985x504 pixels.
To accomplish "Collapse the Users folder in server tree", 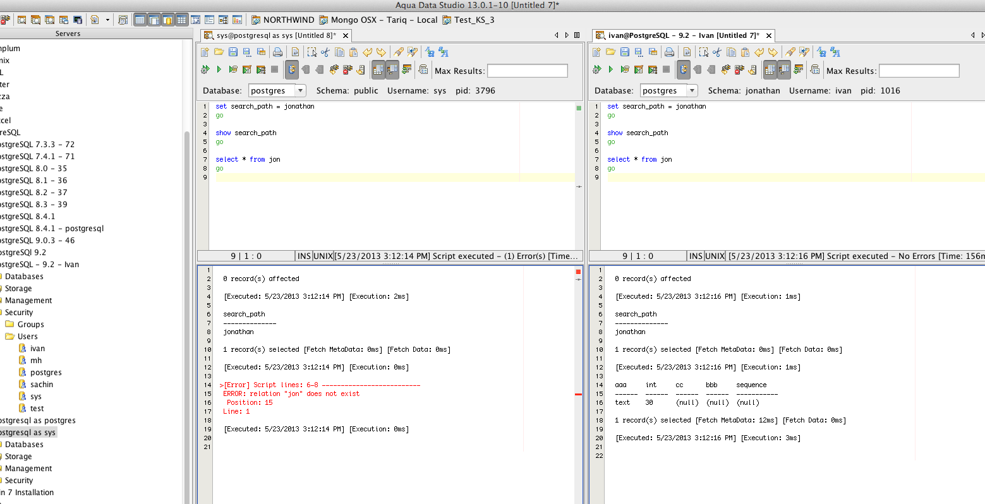I will pos(10,337).
